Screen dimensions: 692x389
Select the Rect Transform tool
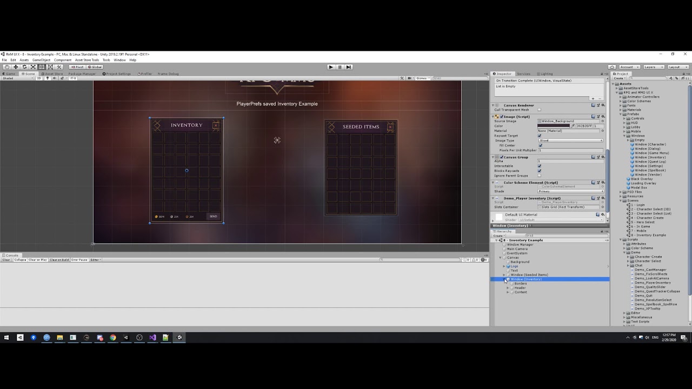[x=42, y=67]
